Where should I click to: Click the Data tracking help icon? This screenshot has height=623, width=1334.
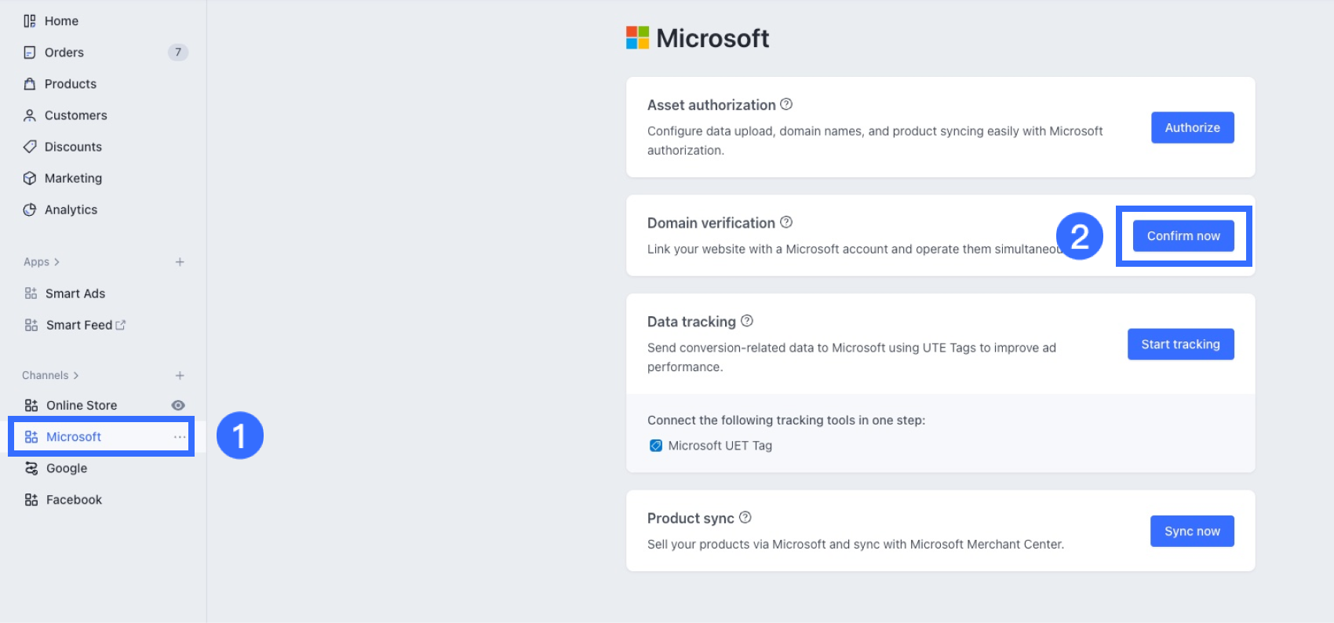[747, 321]
